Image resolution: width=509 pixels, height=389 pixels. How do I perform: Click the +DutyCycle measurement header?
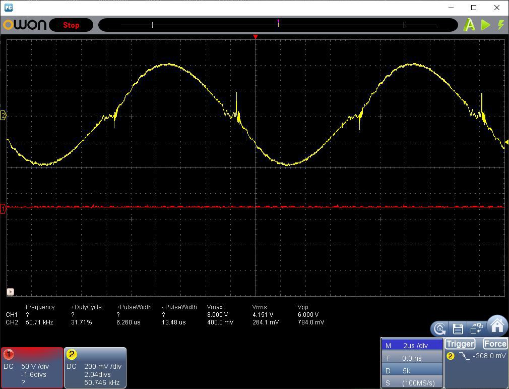[86, 307]
